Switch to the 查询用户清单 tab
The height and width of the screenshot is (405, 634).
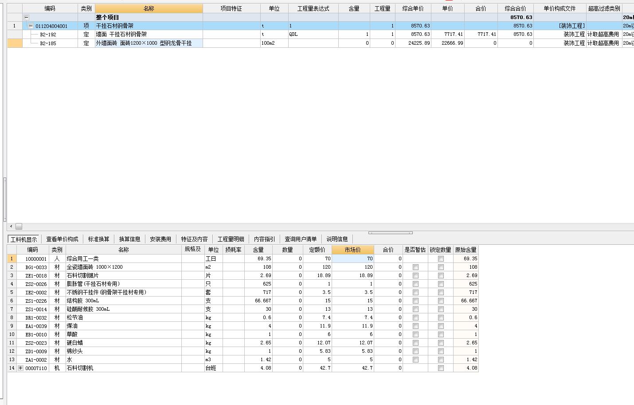click(301, 239)
